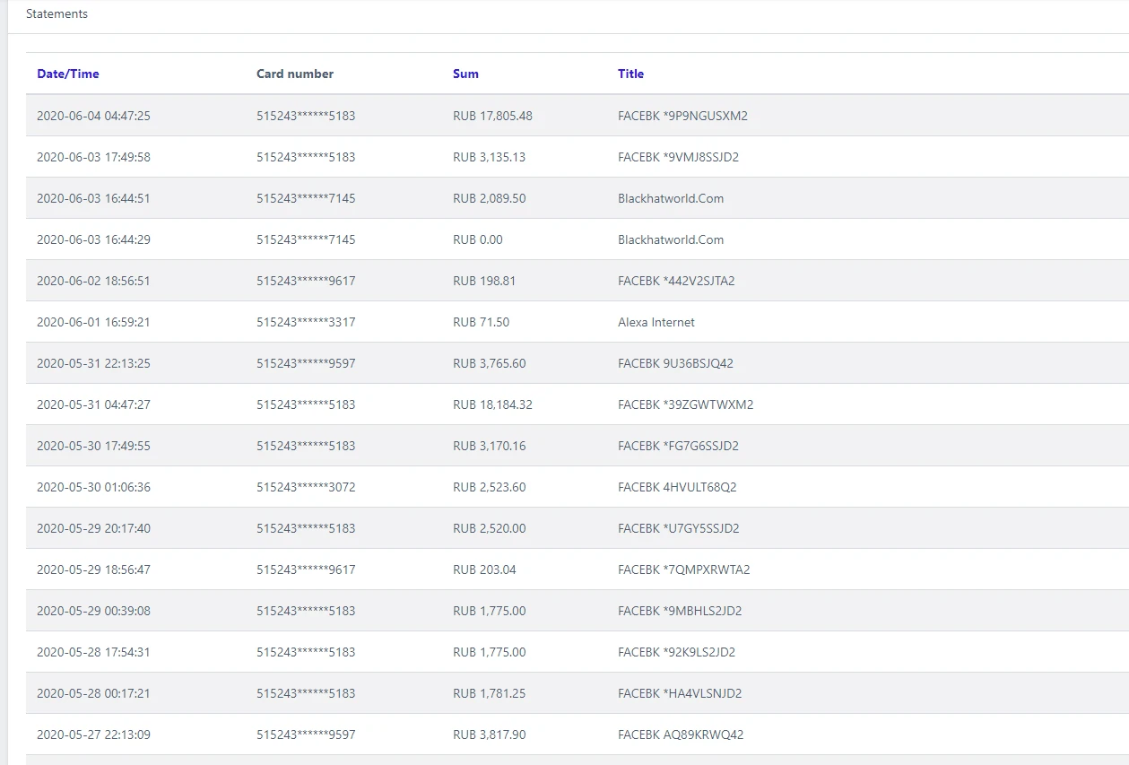Click the timestamp 2020-05-31 22:13:25

point(93,363)
